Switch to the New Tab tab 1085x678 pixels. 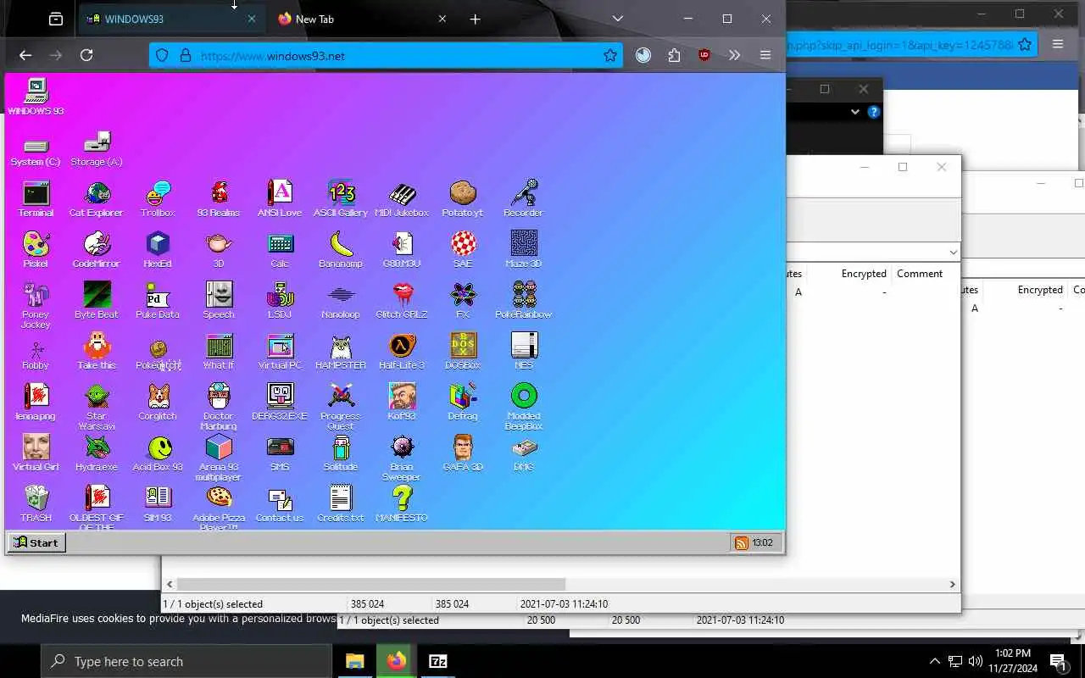(x=363, y=19)
